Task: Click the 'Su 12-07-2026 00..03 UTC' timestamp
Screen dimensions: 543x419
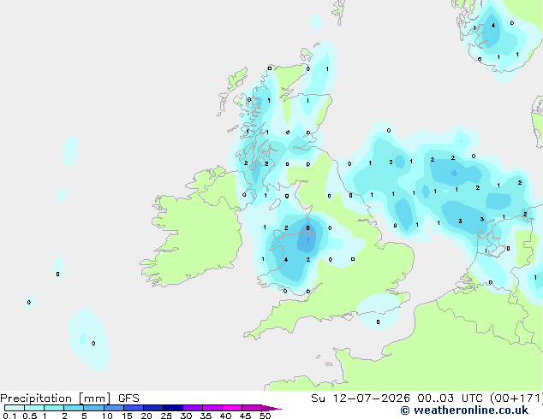Action: coord(397,398)
